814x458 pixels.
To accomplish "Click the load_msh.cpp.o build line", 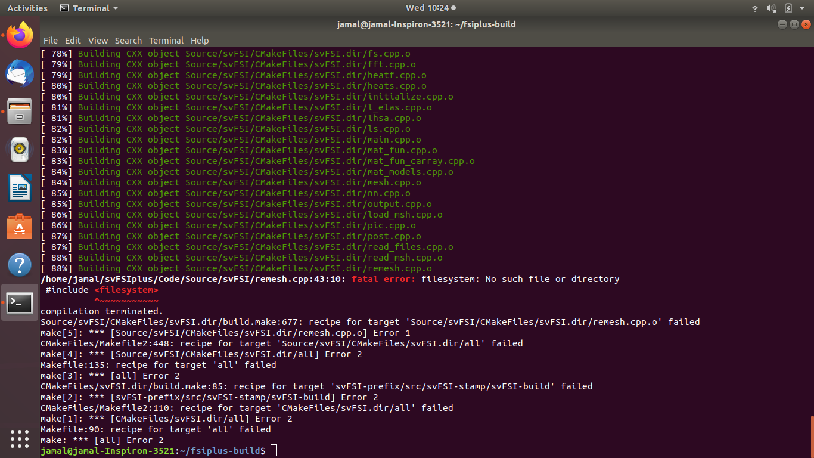I will 241,215.
